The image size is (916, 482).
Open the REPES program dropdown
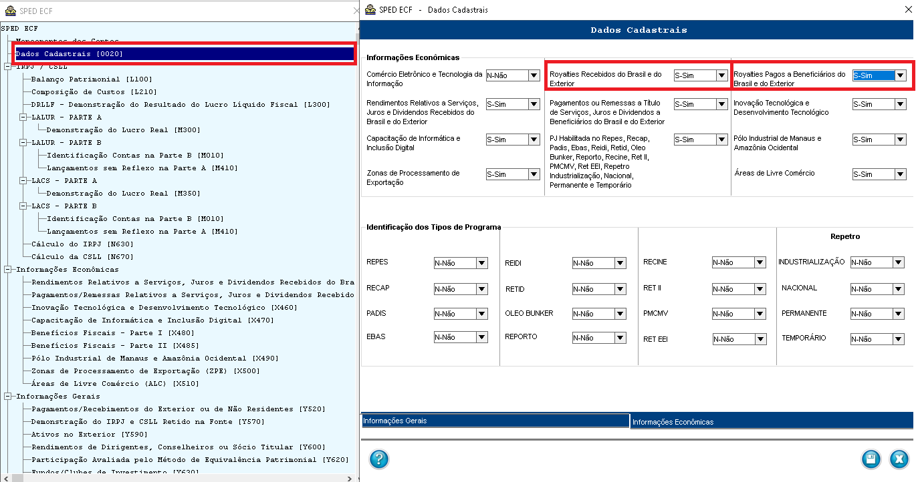coord(482,263)
